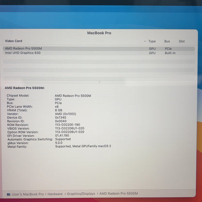Click the Chipset Model value AMD Radeon Pro 5500M

(x=73, y=96)
